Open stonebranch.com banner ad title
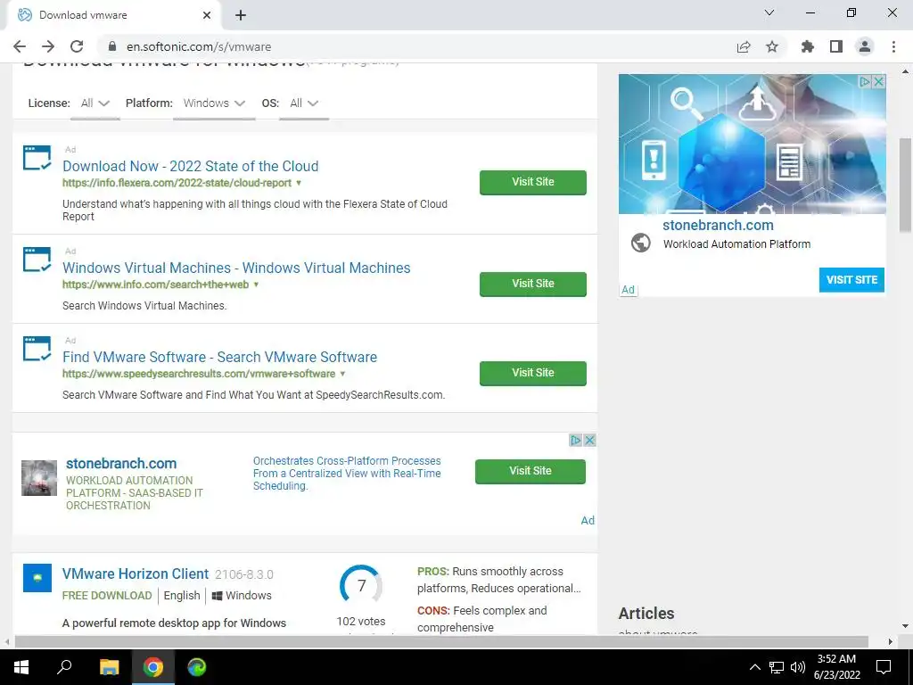This screenshot has width=913, height=685. click(121, 464)
